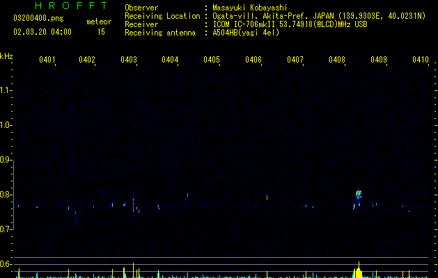Click the red meteor echo streak at 0403
The image size is (438, 278).
(133, 207)
